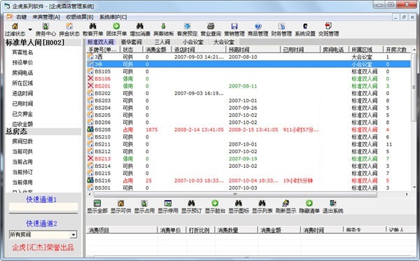Click the 快速通道2 label link
The image size is (420, 261).
[41, 223]
